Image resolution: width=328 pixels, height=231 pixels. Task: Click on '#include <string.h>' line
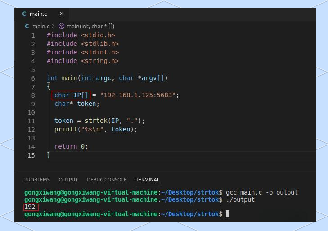(83, 61)
